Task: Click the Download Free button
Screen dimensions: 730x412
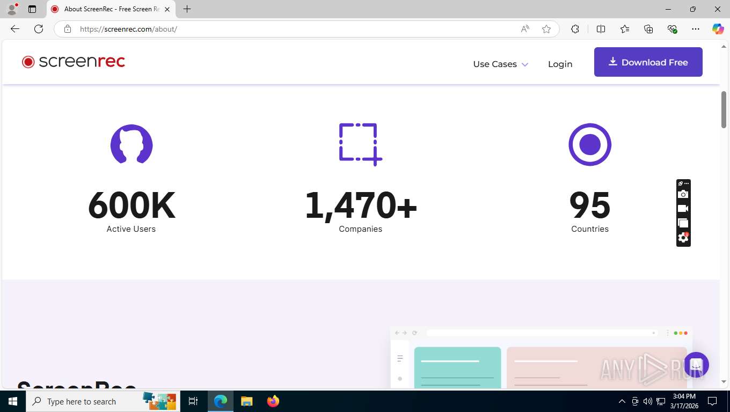Action: click(648, 62)
